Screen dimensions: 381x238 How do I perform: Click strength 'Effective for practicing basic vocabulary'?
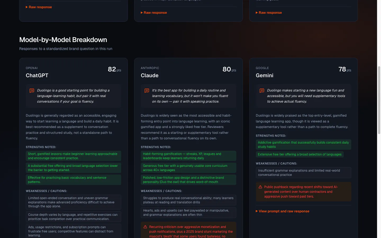tap(73, 180)
